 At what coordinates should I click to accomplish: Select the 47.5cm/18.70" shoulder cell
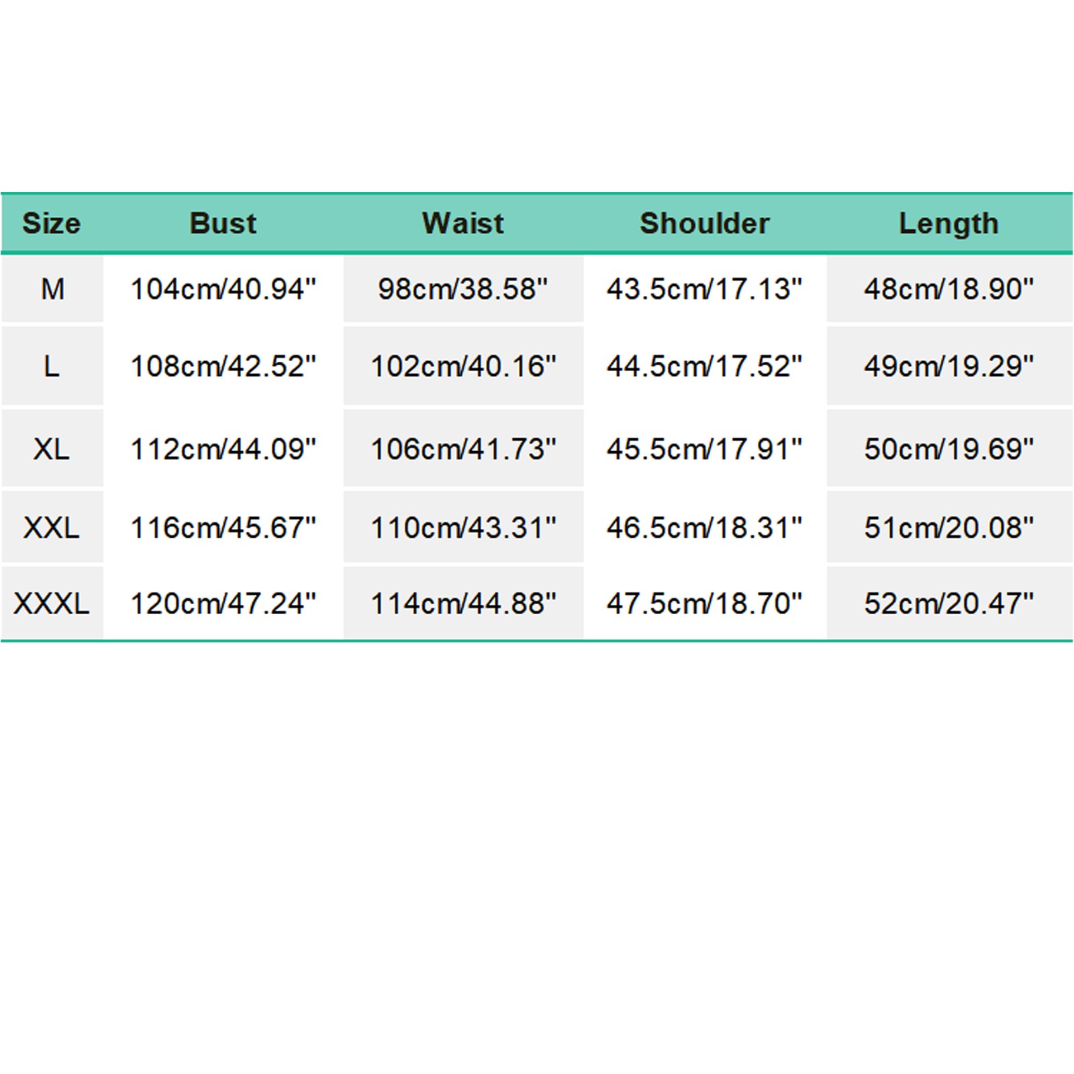pos(704,603)
